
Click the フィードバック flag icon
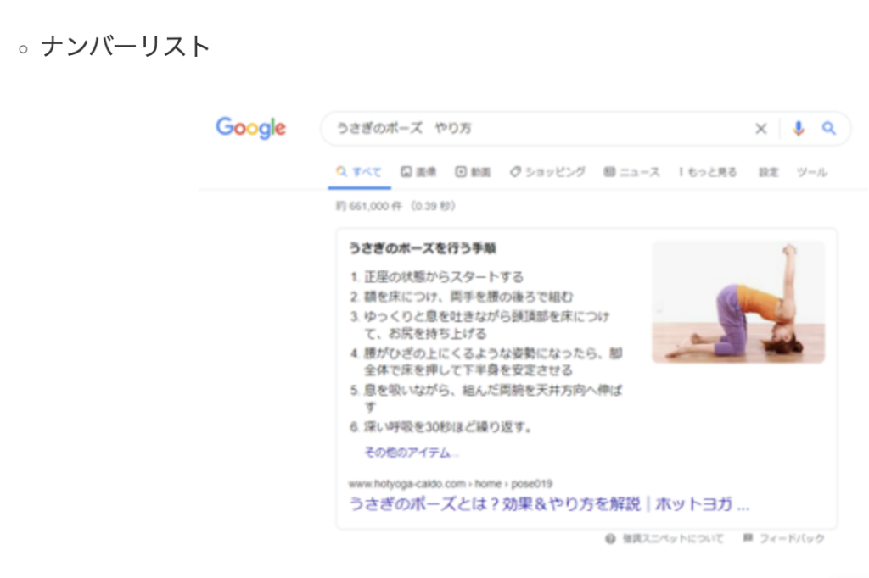pyautogui.click(x=748, y=537)
